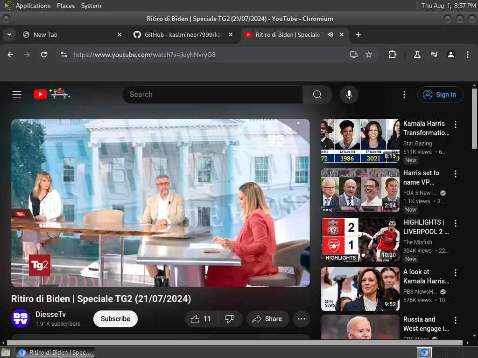Close the New Tab tab
The width and height of the screenshot is (478, 358).
pos(119,34)
